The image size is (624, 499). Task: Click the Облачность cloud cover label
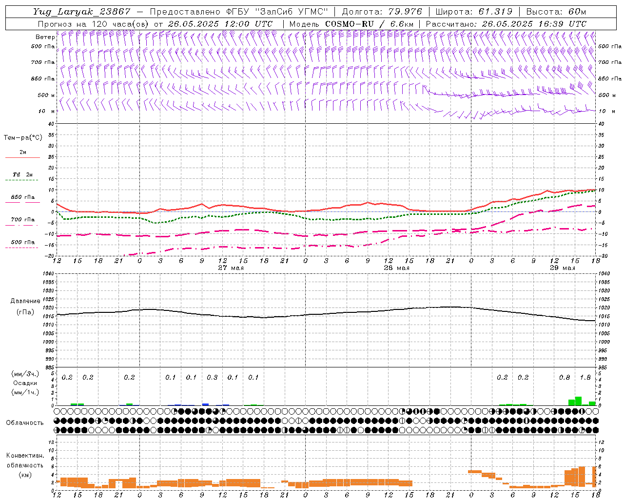click(25, 423)
